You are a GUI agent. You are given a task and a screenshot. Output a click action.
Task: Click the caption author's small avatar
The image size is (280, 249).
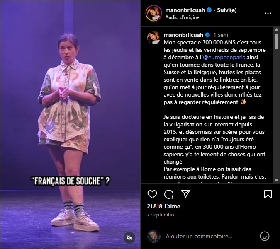tap(153, 38)
